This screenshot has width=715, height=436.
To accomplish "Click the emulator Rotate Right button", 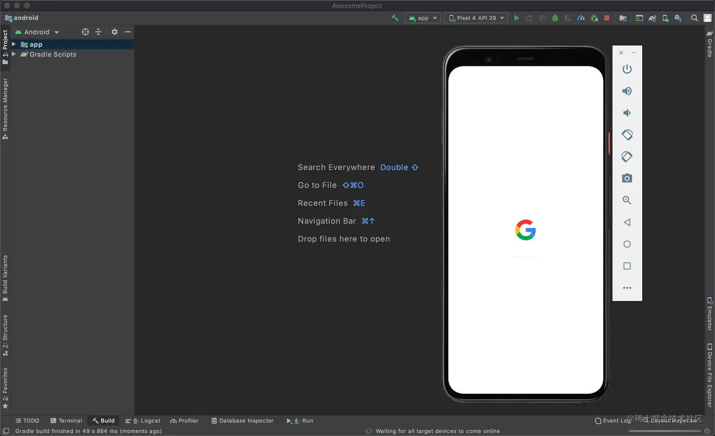I will 627,157.
